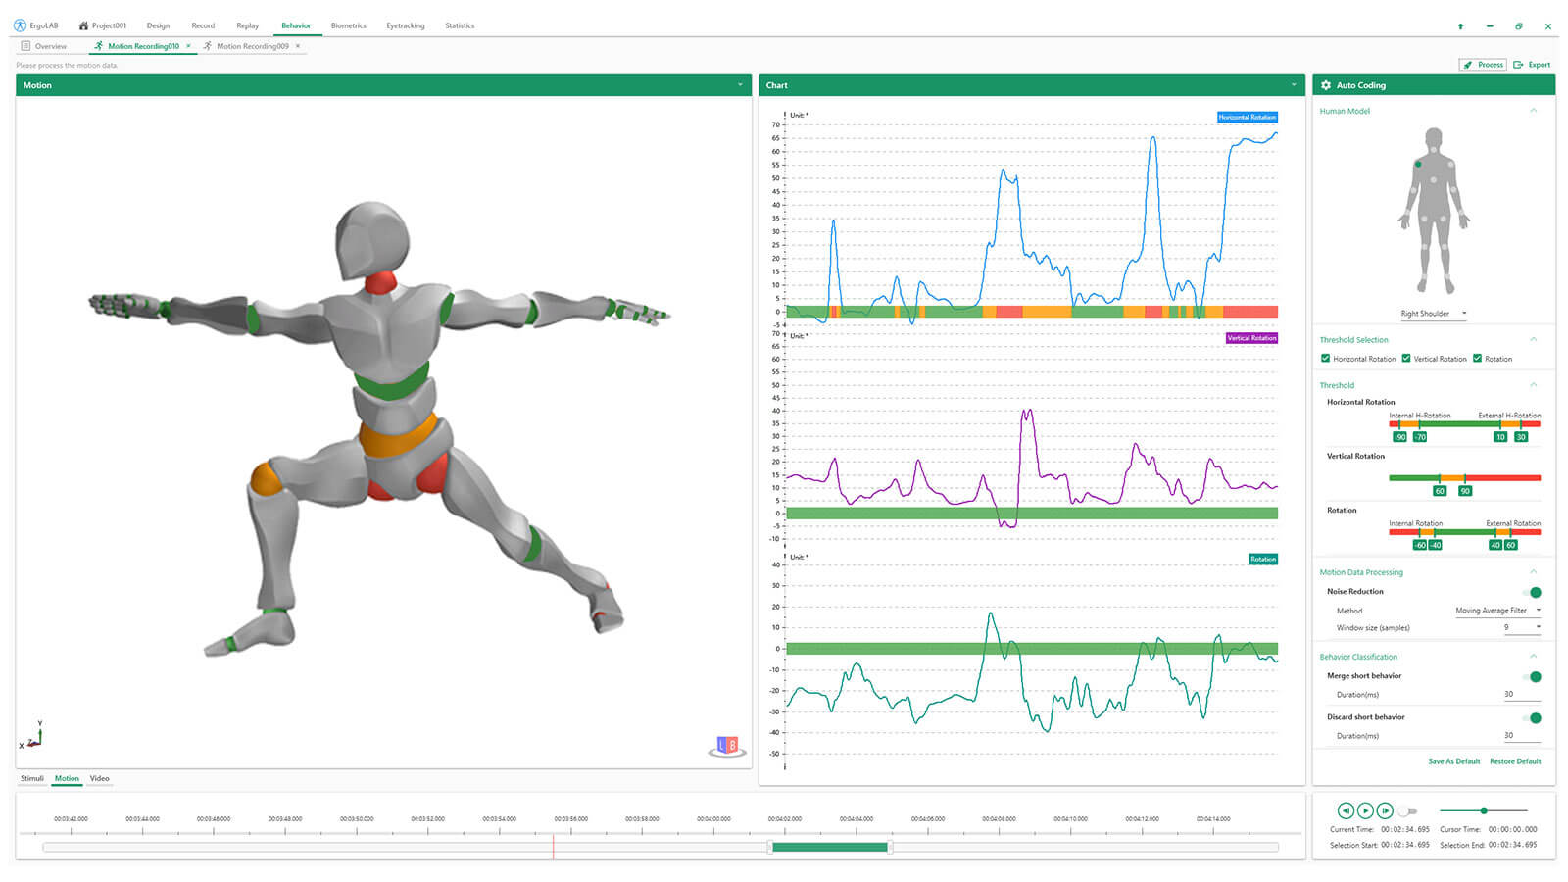1568x882 pixels.
Task: Close the Motion Recording010 tab
Action: [x=188, y=46]
